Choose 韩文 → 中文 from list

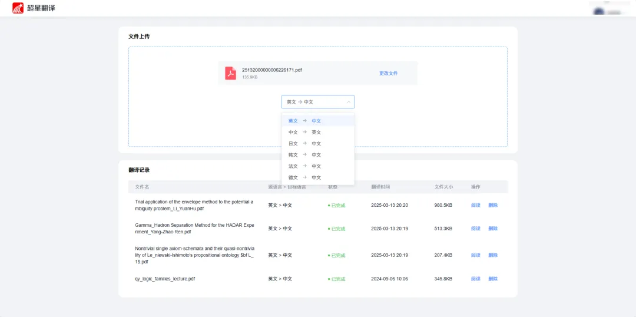304,154
